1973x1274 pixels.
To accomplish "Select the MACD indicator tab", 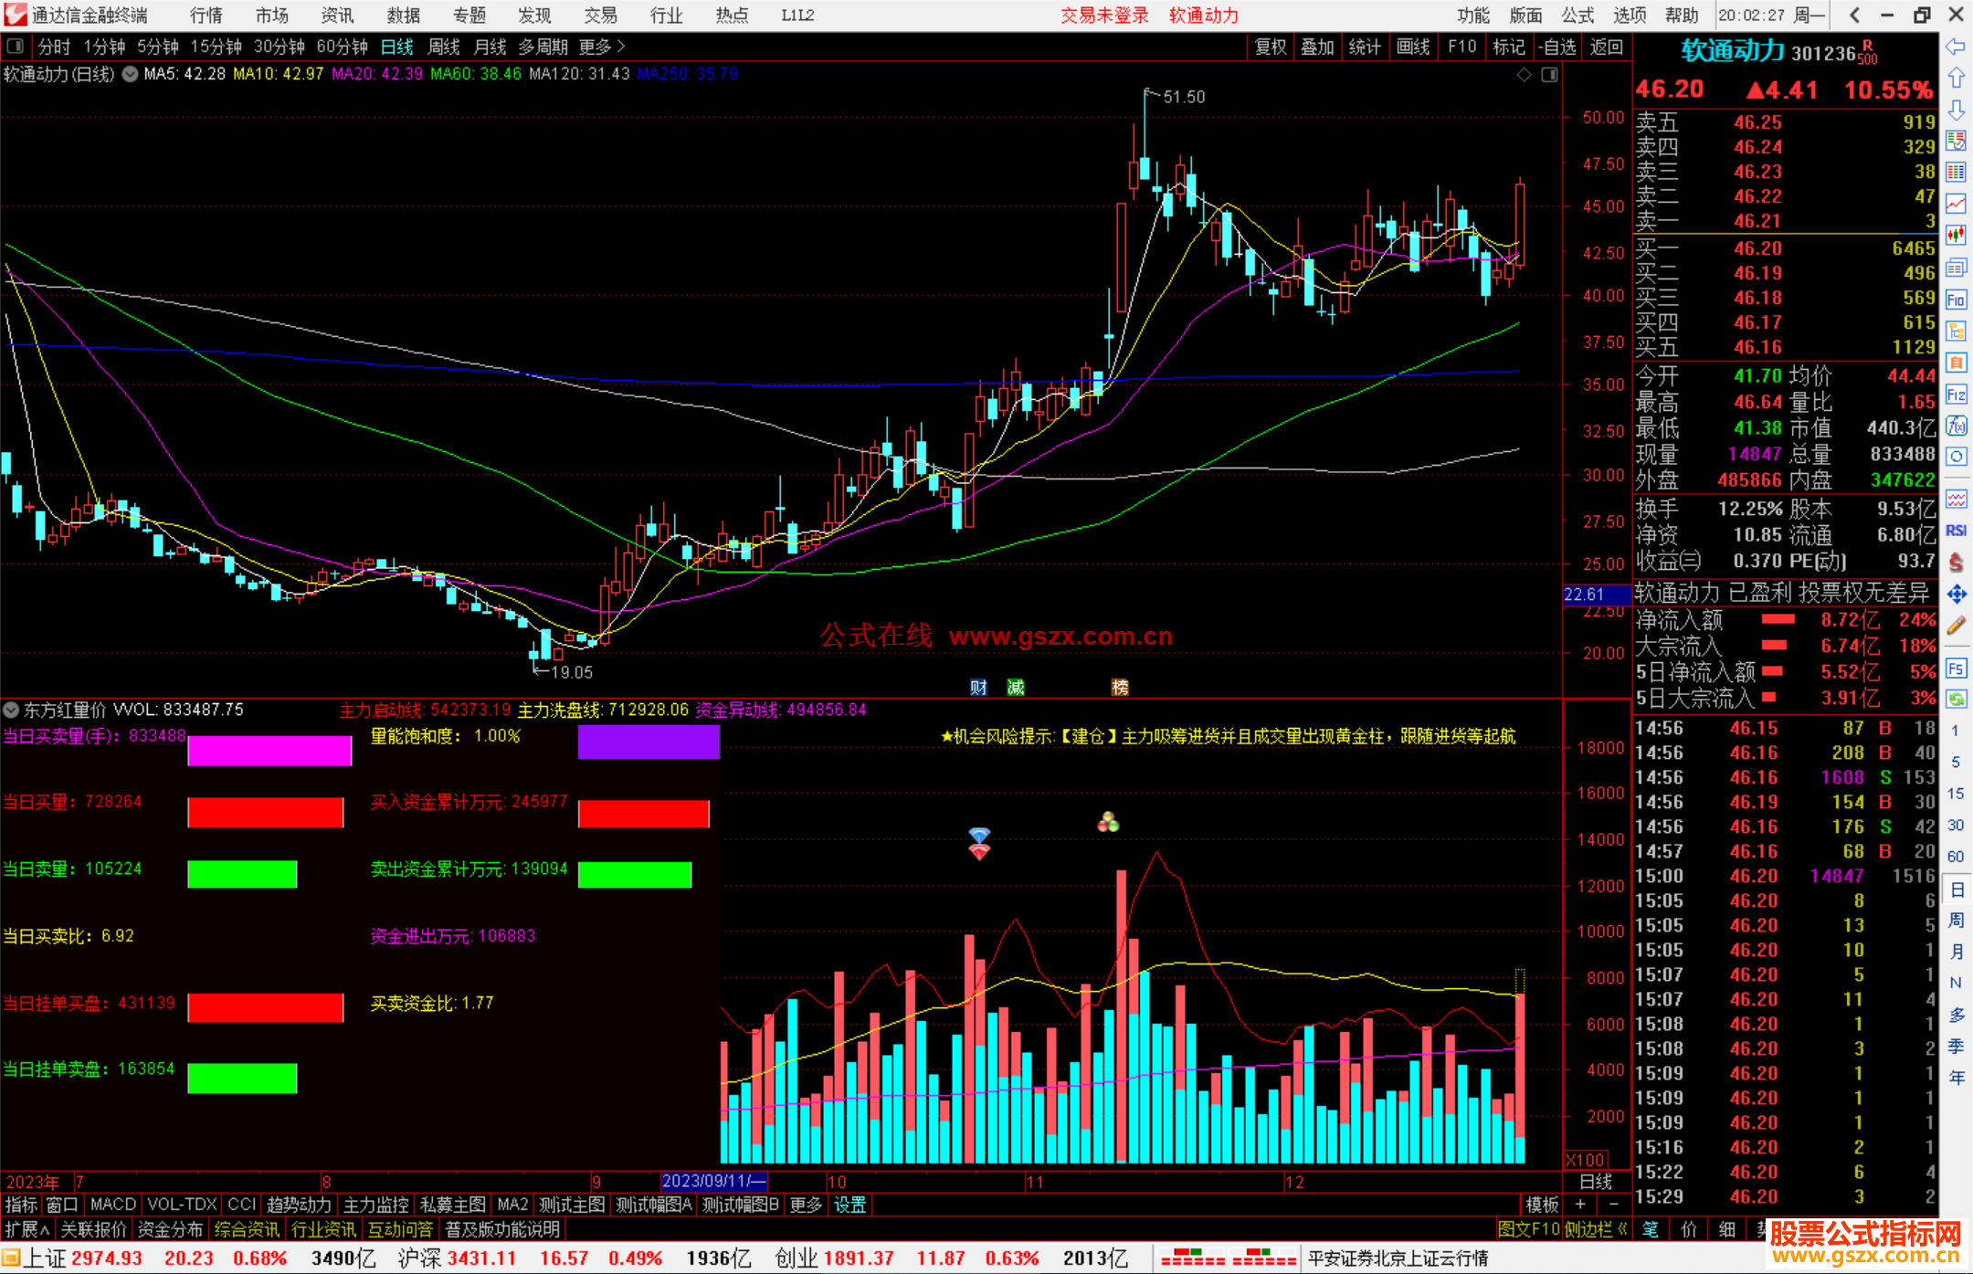I will (x=113, y=1205).
